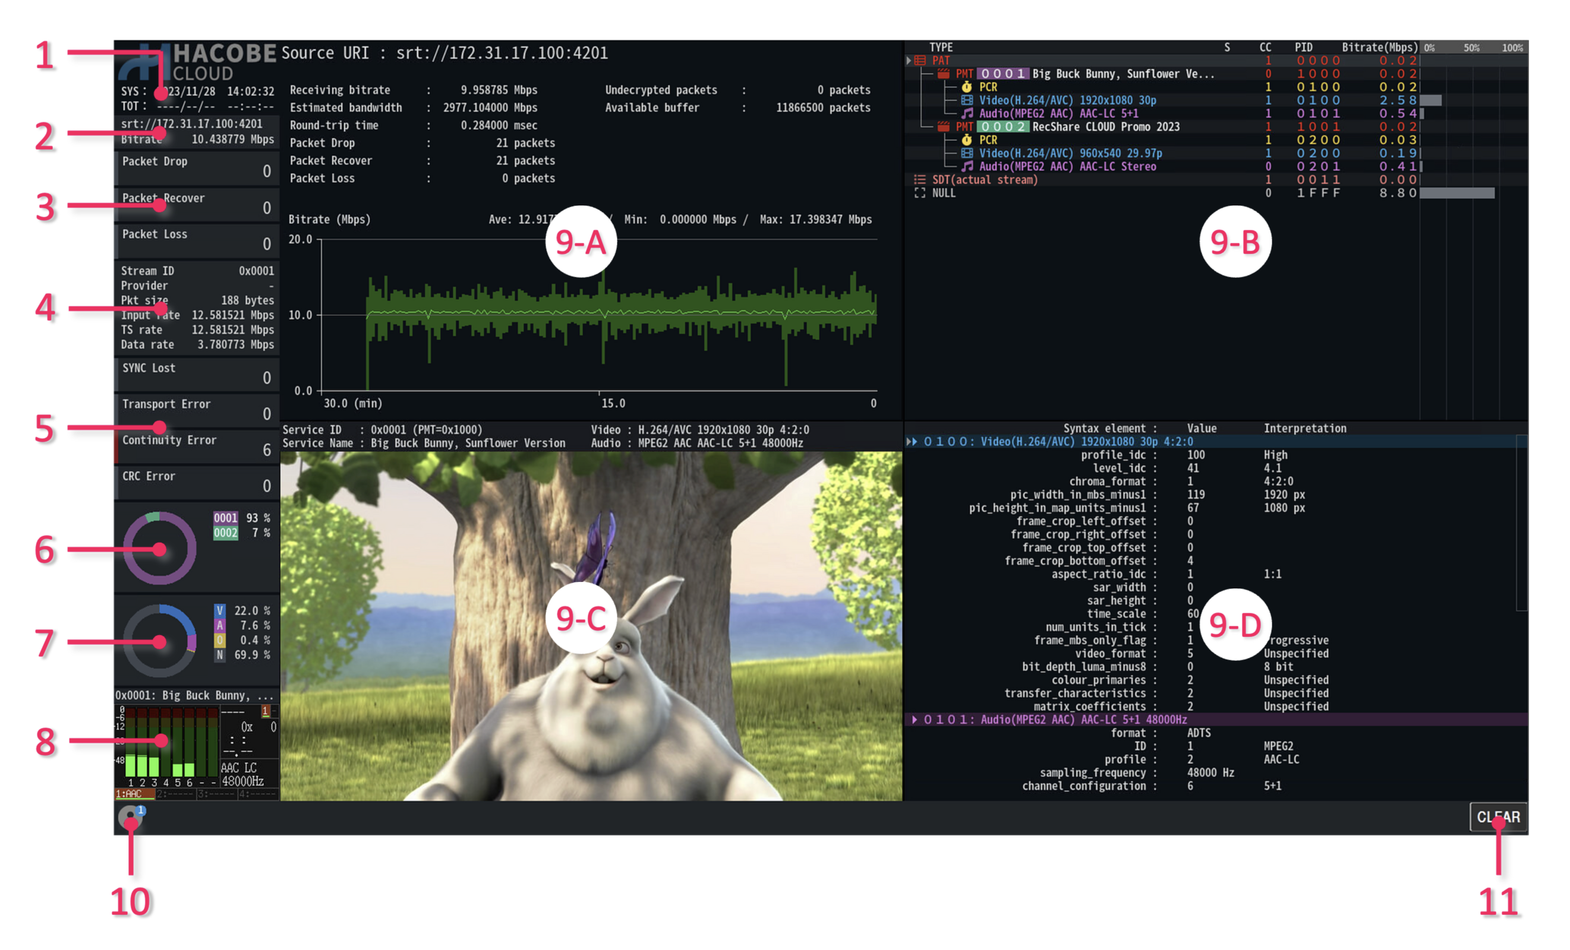Click the 0x0001: Big Buck Bunny audio title
Viewport: 1570px width, 950px height.
[x=194, y=695]
